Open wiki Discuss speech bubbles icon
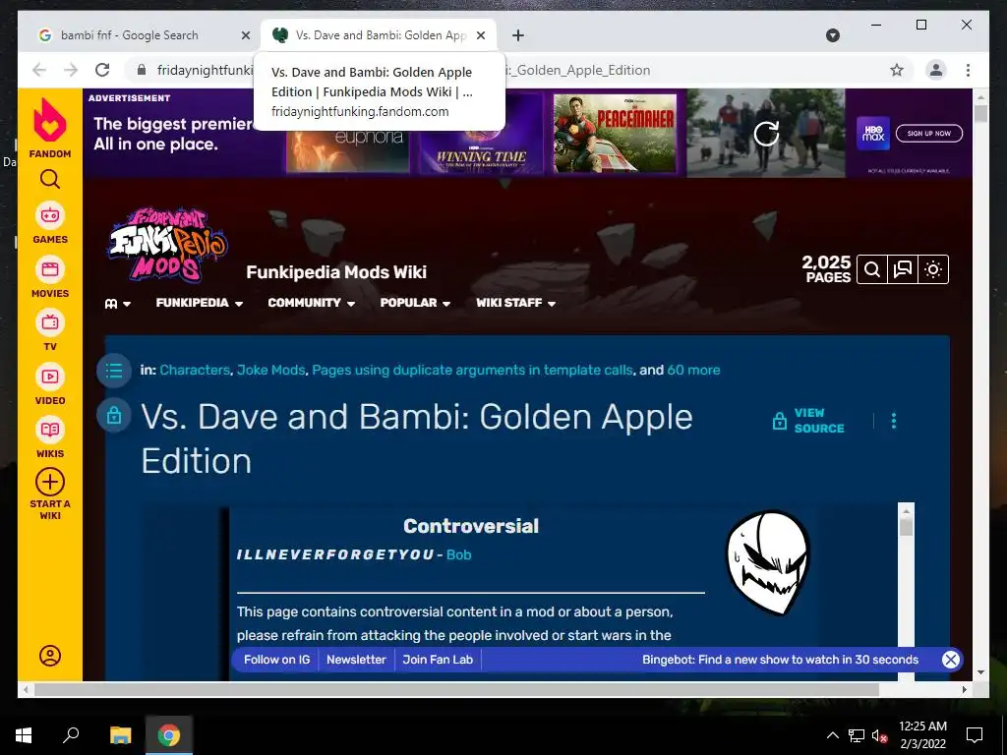This screenshot has height=755, width=1007. pyautogui.click(x=903, y=269)
